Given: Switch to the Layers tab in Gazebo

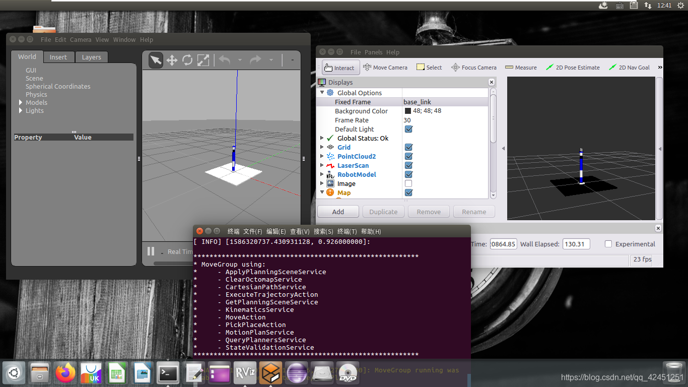Looking at the screenshot, I should (x=92, y=57).
